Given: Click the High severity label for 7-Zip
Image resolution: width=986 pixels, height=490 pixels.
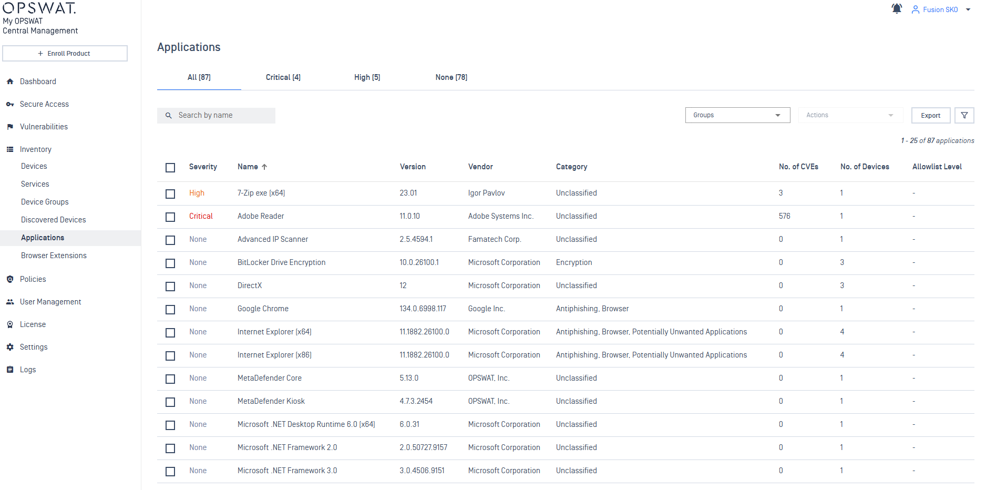Looking at the screenshot, I should pos(197,193).
